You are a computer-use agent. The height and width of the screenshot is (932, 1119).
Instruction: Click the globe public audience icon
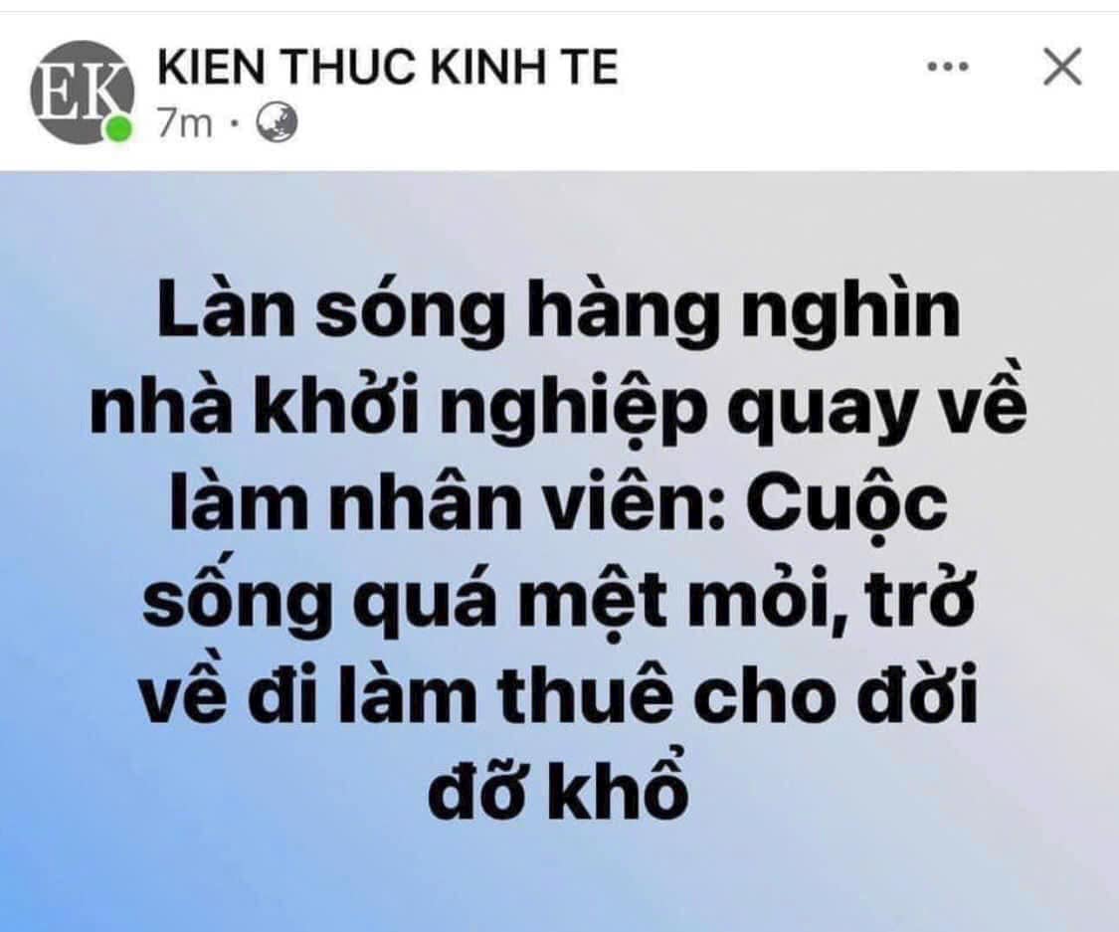(277, 123)
